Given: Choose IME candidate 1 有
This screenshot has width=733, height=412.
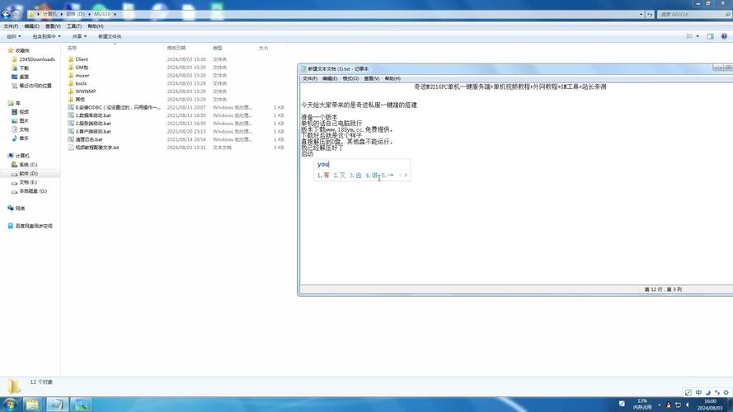Looking at the screenshot, I should coord(323,176).
